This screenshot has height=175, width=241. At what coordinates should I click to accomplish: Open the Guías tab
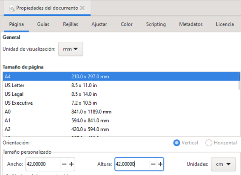point(43,24)
